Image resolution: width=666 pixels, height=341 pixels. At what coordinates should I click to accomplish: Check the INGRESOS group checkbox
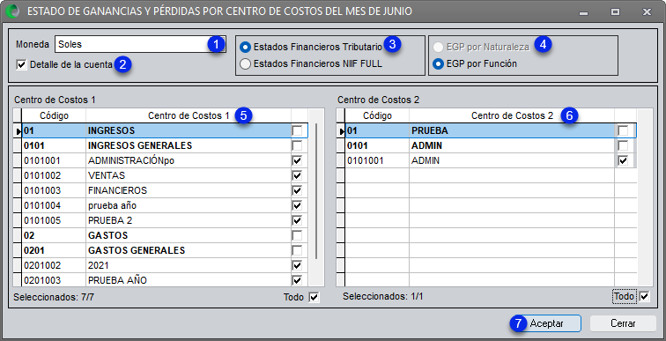coord(298,130)
